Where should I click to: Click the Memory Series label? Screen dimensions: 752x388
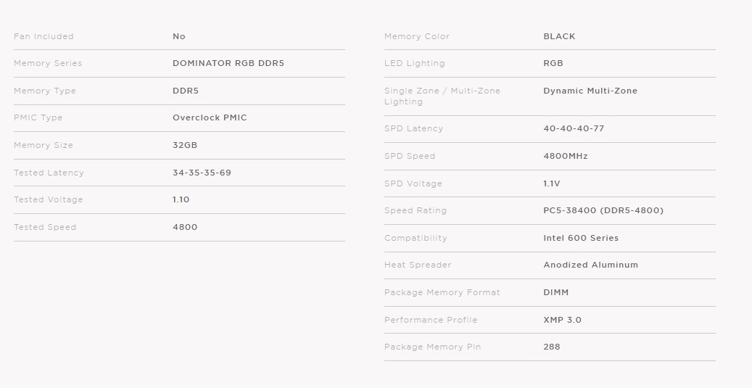click(x=48, y=63)
